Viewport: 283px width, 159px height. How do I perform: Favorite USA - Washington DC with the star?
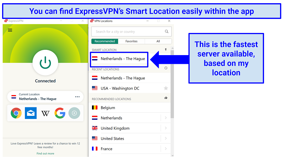click(166, 88)
